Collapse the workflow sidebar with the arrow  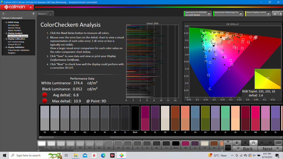pos(33,13)
